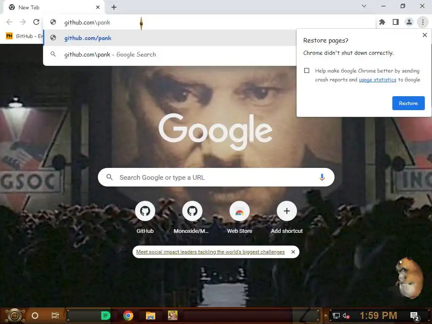
Task: Open the usage statistics link
Action: coord(378,80)
